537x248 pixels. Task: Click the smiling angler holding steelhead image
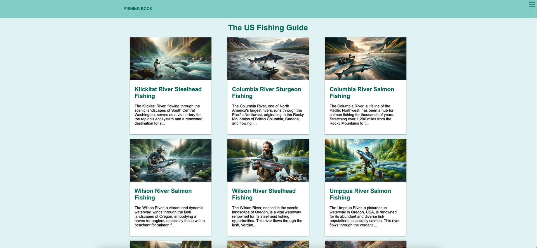[x=268, y=160]
